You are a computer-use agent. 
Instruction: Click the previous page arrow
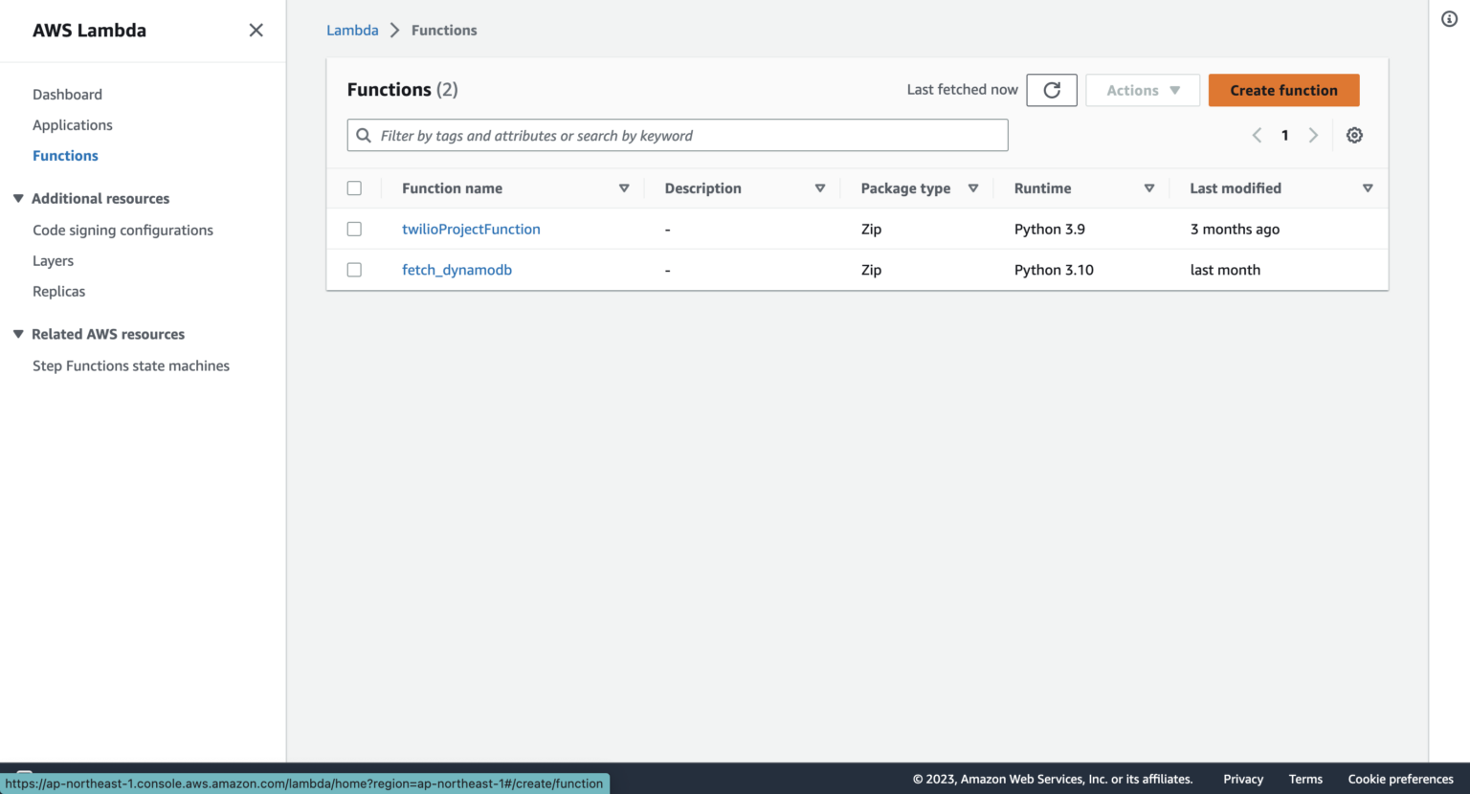point(1257,135)
